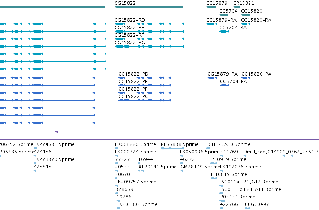This screenshot has width=319, height=210.
Task: Click the RE55838.5prime EST label
Action: (x=180, y=144)
